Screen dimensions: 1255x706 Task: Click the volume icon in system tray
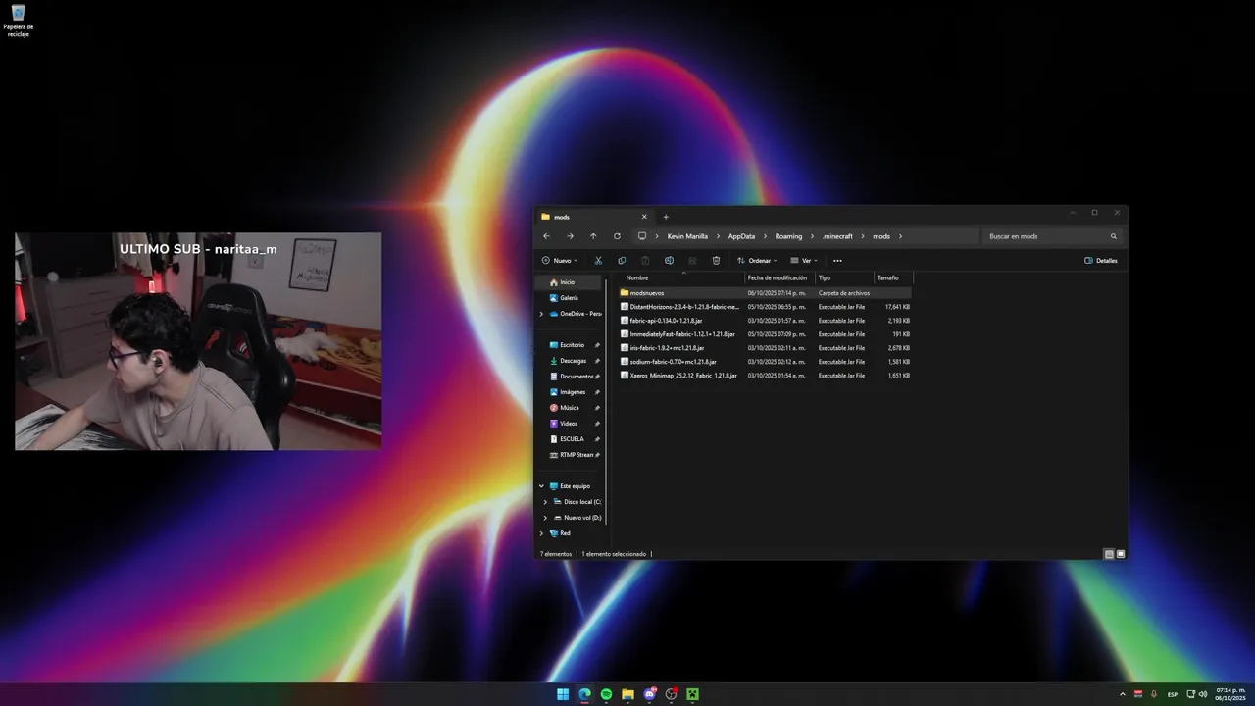coord(1203,694)
